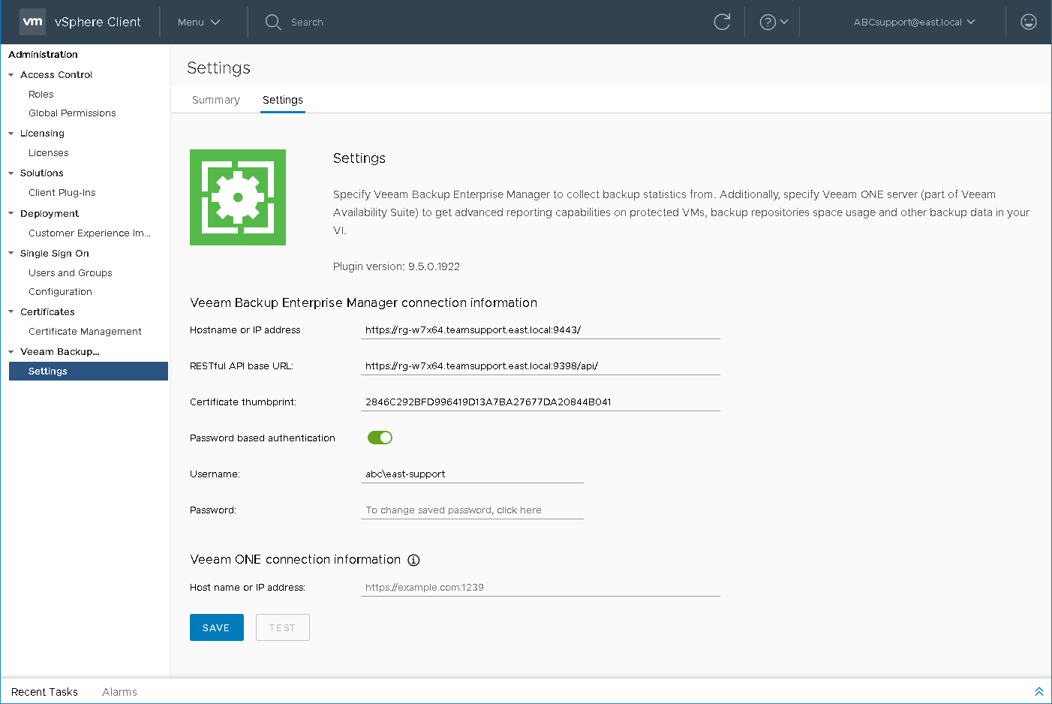Screen dimensions: 1052x704
Task: Click the RESTful API base URL field
Action: (x=540, y=366)
